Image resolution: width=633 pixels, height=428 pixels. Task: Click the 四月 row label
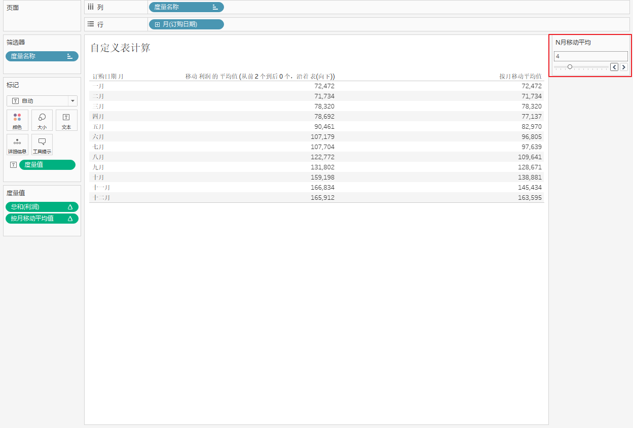tap(98, 117)
